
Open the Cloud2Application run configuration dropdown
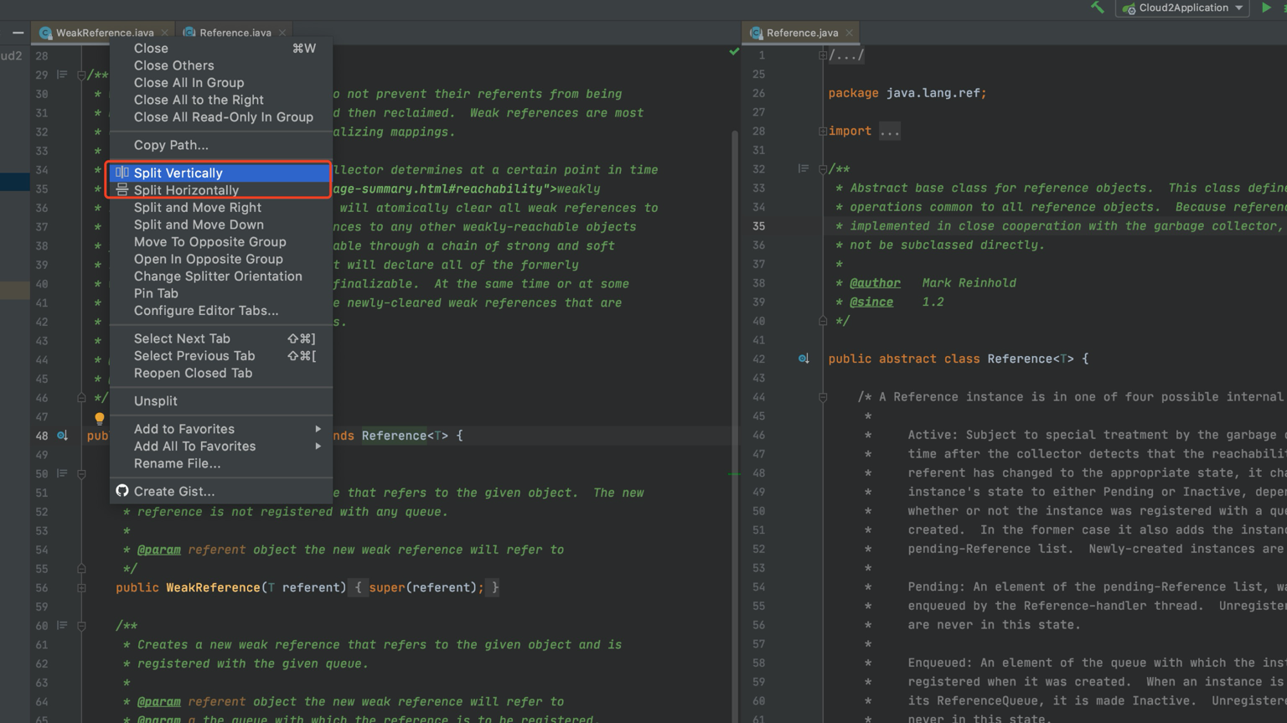coord(1182,8)
